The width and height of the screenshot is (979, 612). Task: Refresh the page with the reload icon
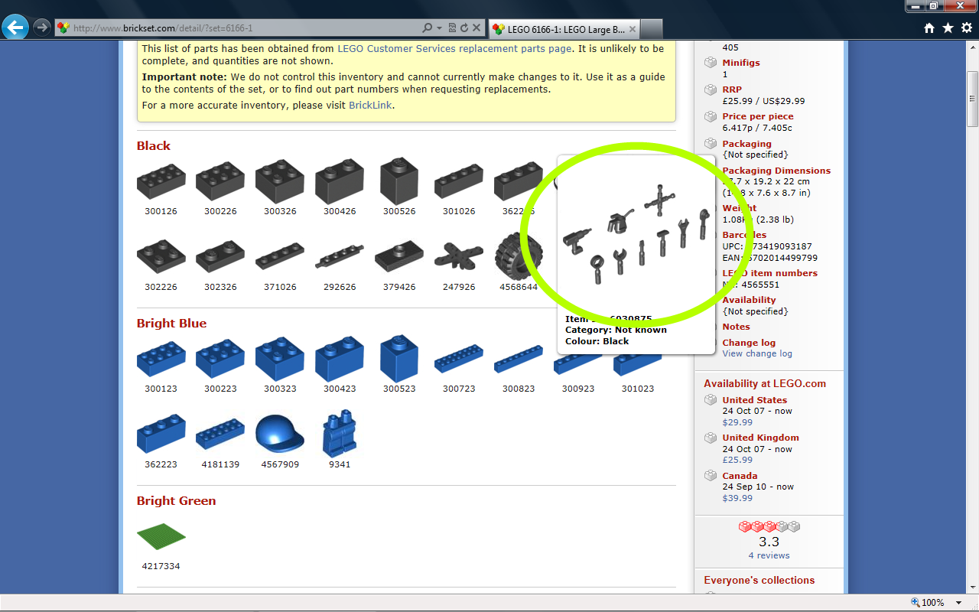point(463,28)
